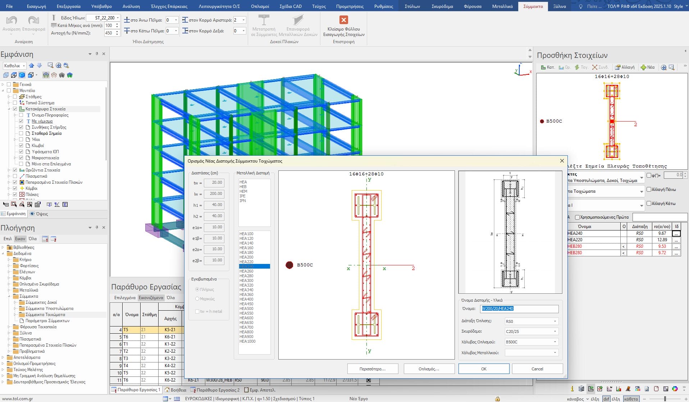Screen dimensions: 689x402
Task: Click the solid blue cube view icon
Action: pyautogui.click(x=22, y=75)
